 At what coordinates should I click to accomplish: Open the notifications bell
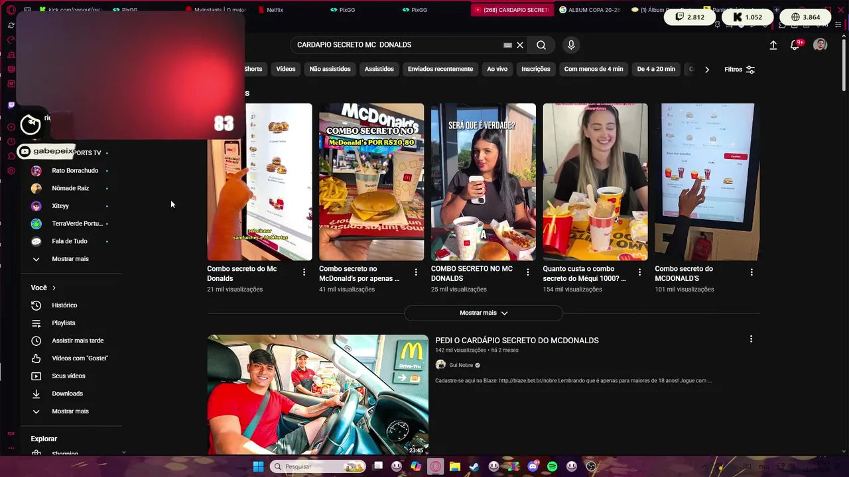point(795,45)
